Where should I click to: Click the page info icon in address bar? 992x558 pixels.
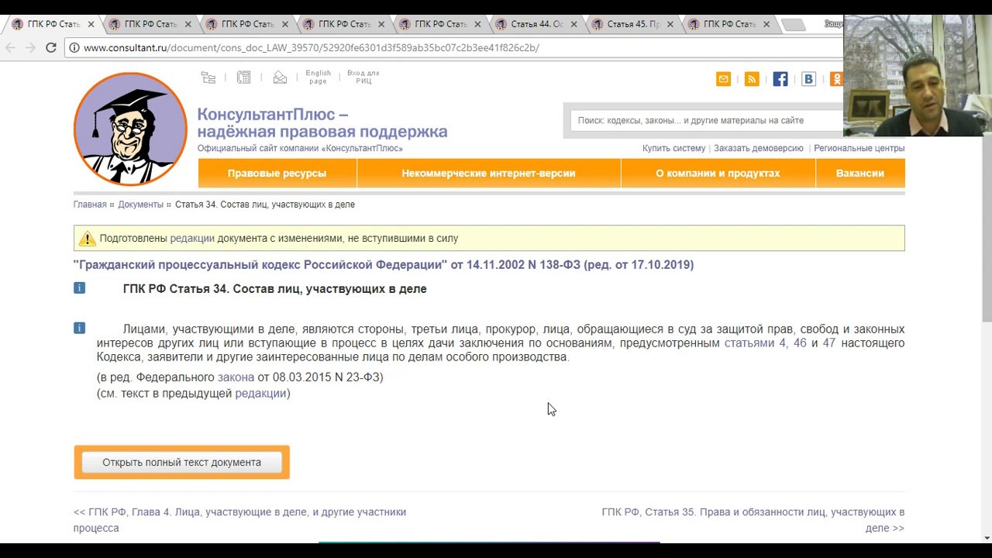74,47
